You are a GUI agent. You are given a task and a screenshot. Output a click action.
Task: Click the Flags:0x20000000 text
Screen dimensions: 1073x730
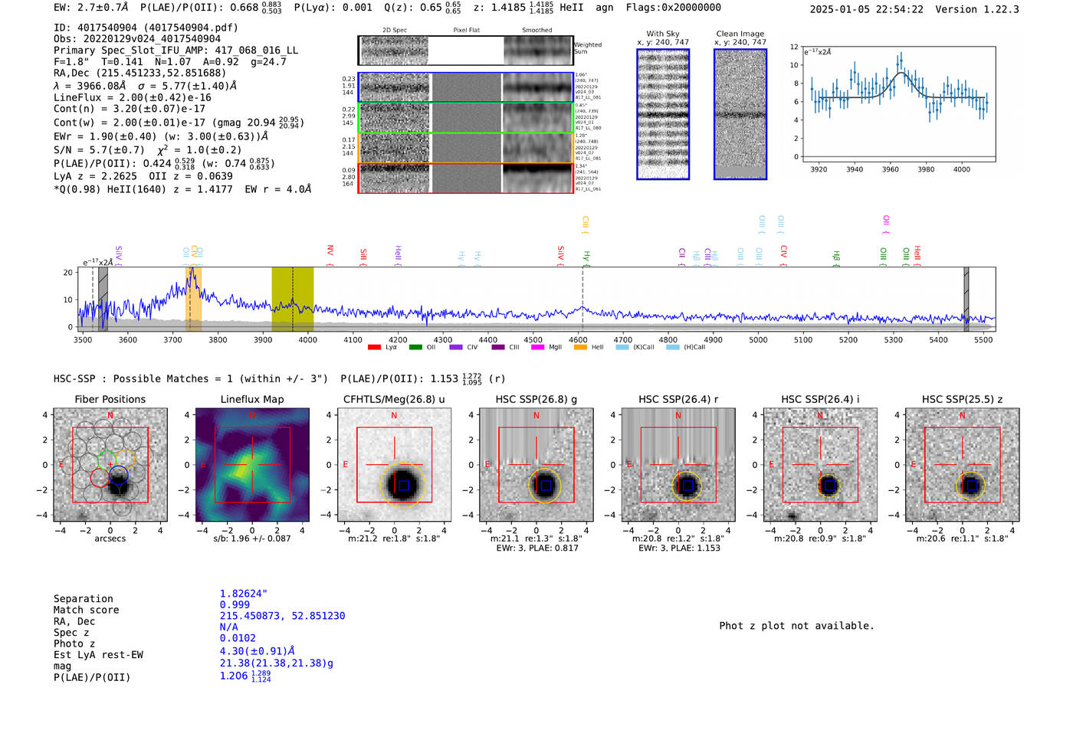point(674,8)
